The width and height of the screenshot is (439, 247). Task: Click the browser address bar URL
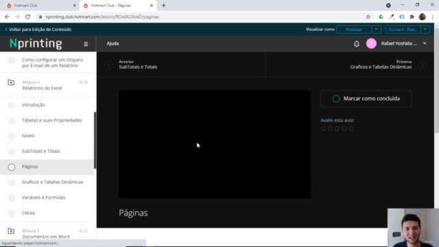pos(102,16)
